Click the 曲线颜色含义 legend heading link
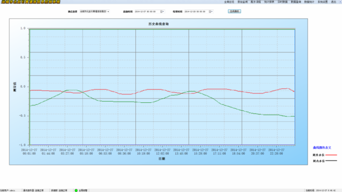The height and width of the screenshot is (192, 342). pos(322,148)
